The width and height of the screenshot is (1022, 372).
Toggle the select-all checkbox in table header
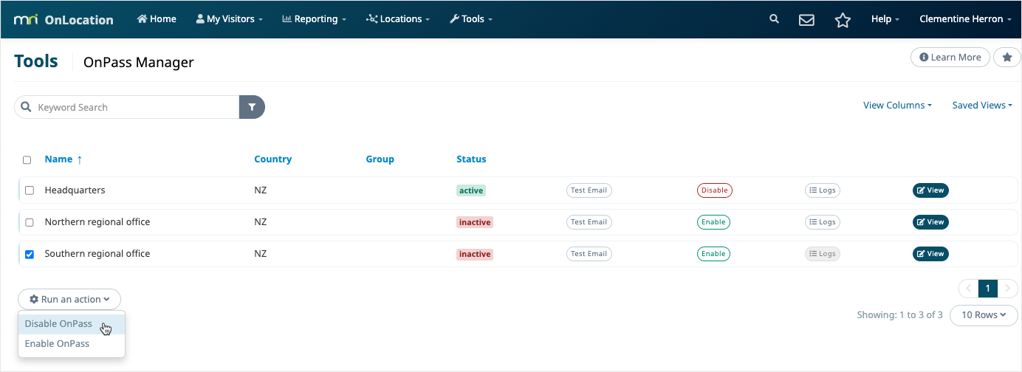click(27, 159)
